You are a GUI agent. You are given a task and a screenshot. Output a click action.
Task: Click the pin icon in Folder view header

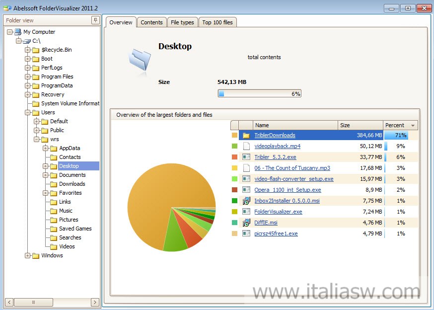(x=95, y=20)
